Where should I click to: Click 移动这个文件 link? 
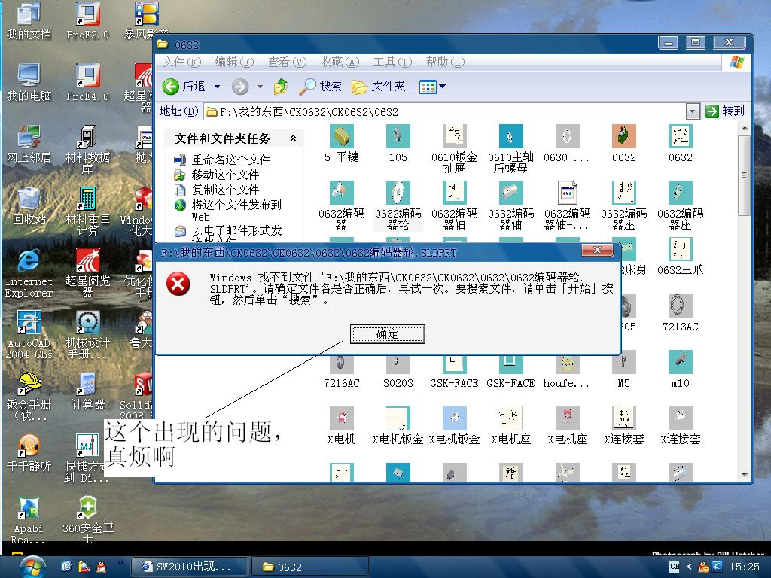(225, 175)
